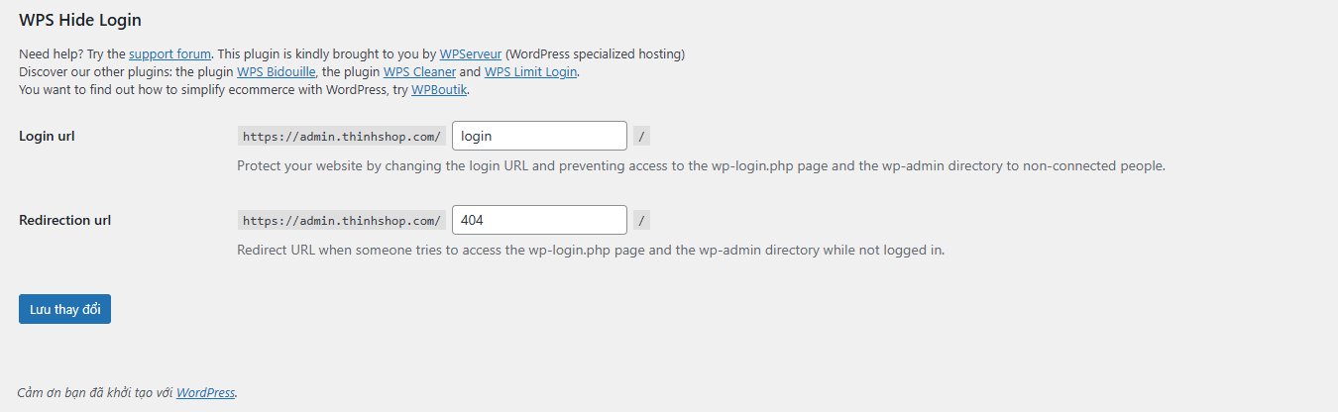Click the Login url description text
The height and width of the screenshot is (412, 1338).
(x=701, y=165)
